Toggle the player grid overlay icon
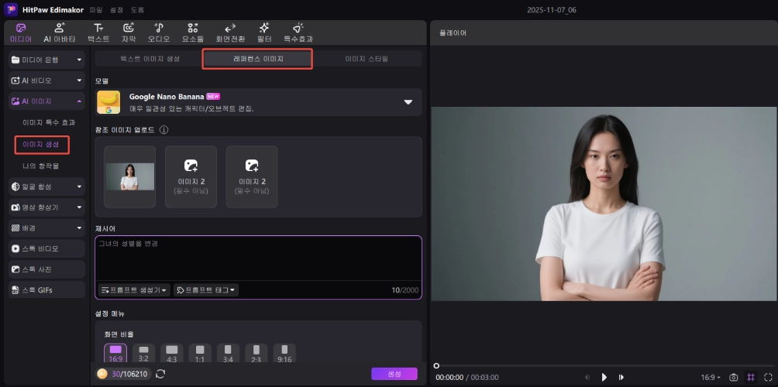Image resolution: width=778 pixels, height=387 pixels. click(751, 377)
